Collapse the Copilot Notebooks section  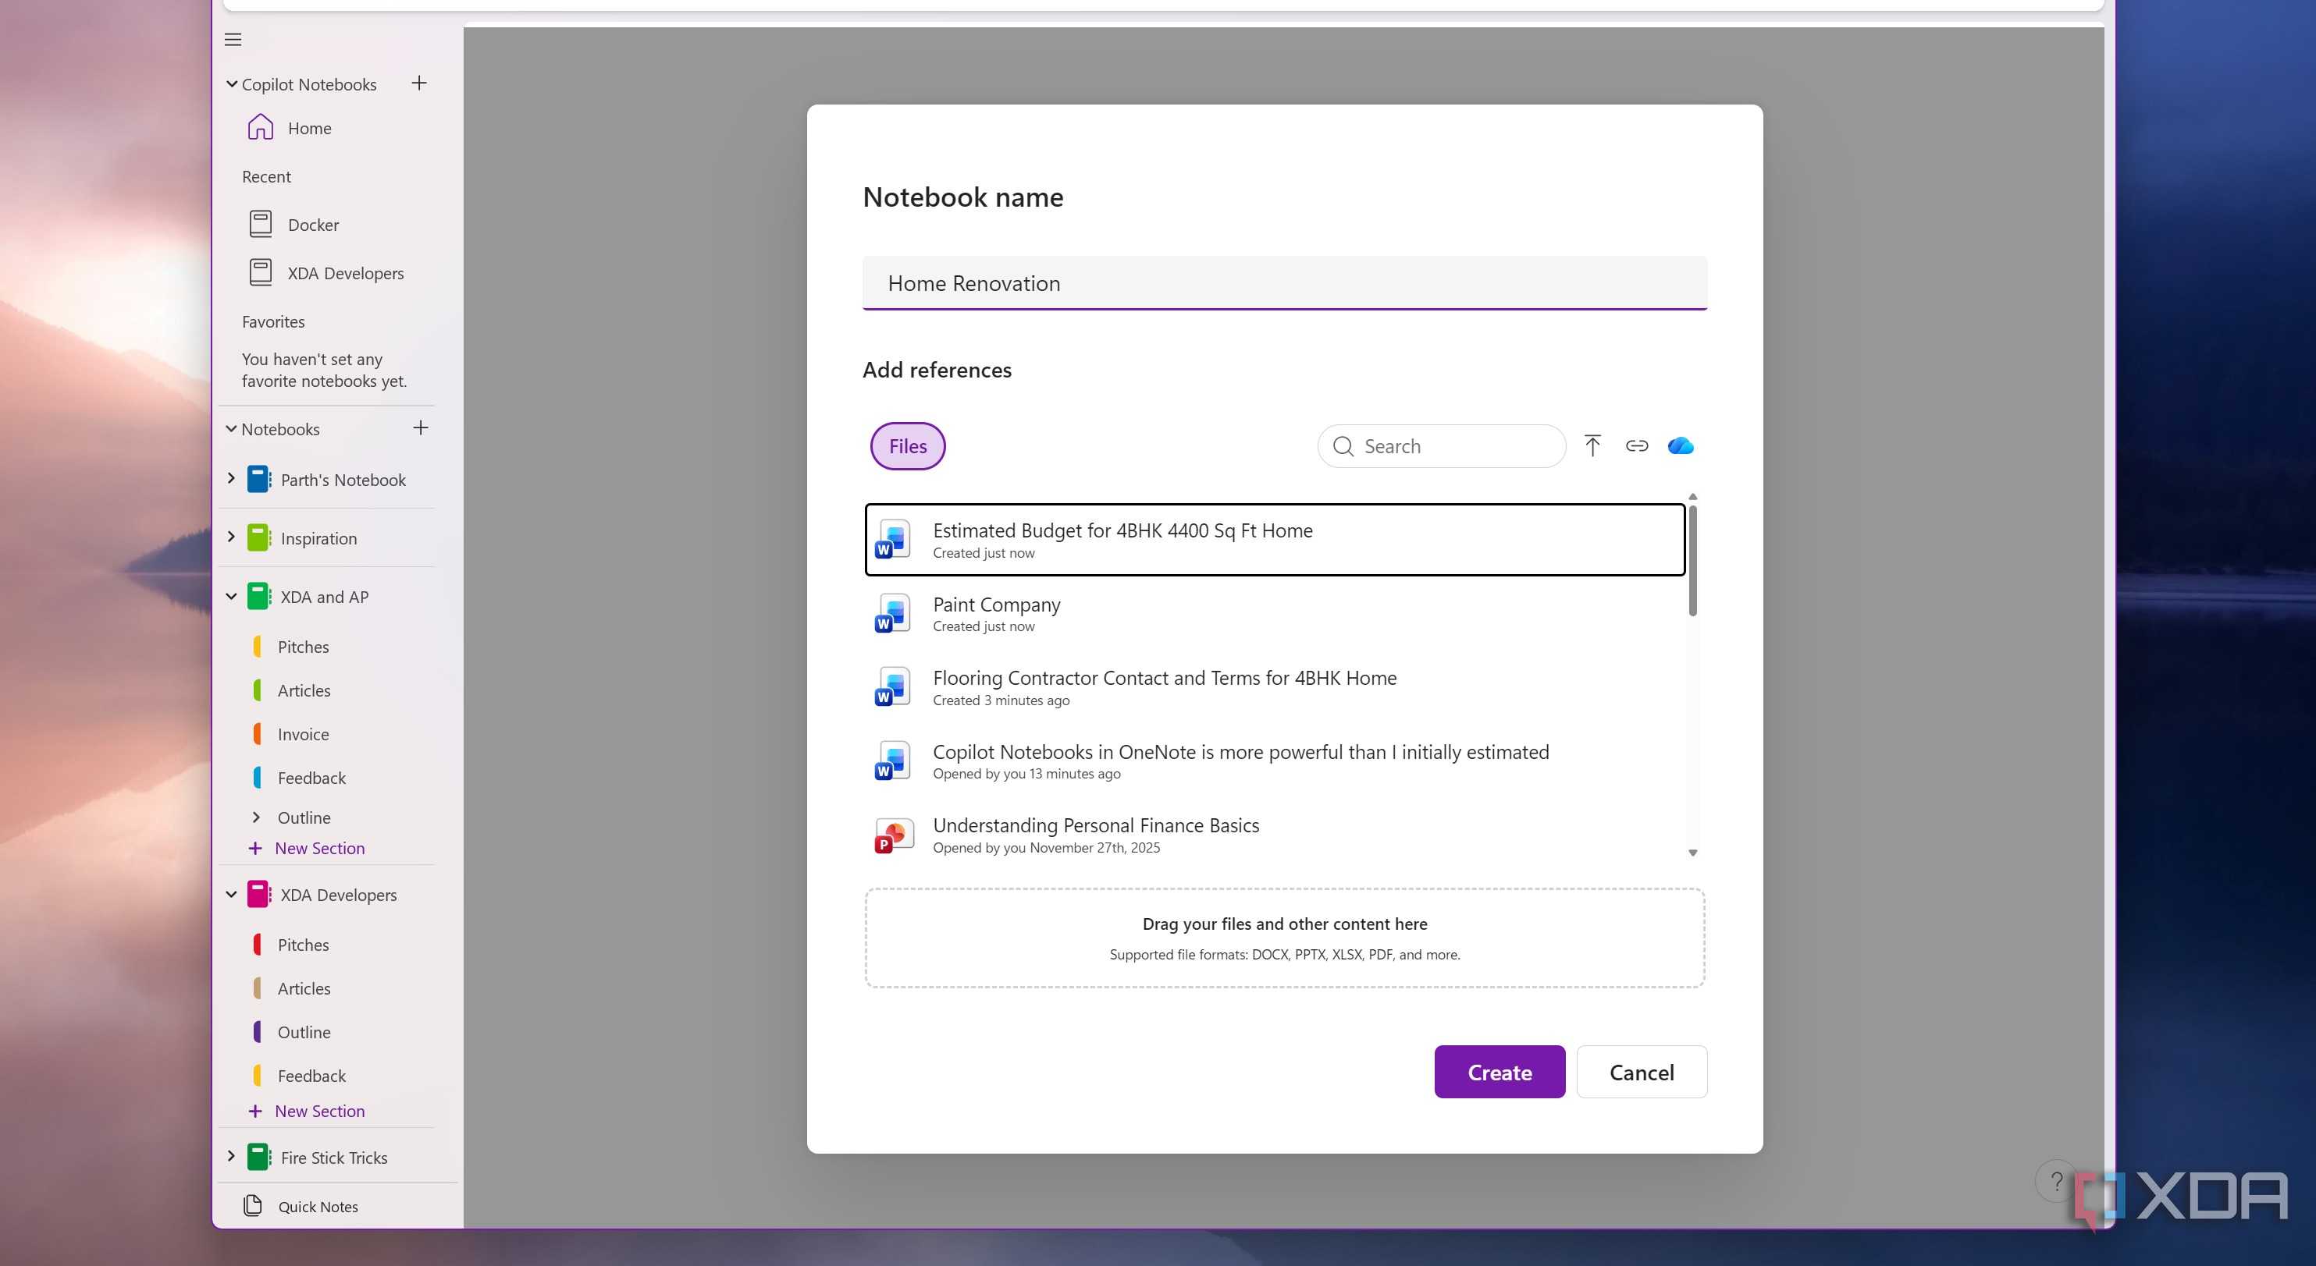click(231, 83)
